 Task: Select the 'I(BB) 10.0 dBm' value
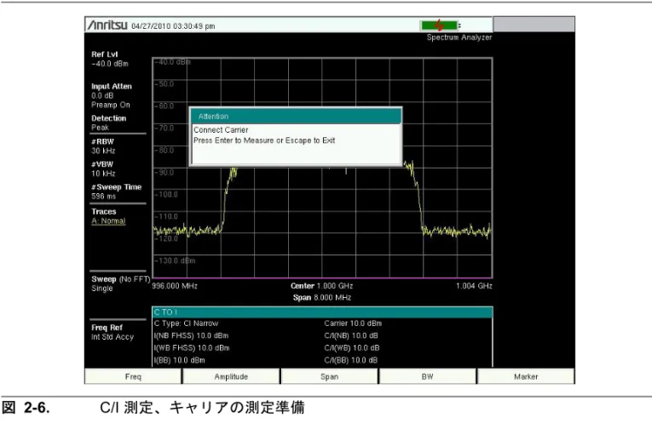click(x=179, y=360)
